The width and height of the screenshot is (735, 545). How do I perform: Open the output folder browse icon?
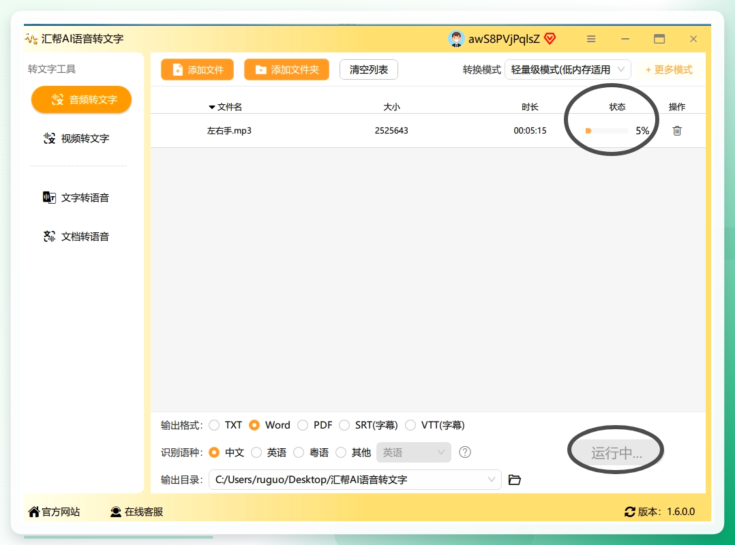(514, 480)
